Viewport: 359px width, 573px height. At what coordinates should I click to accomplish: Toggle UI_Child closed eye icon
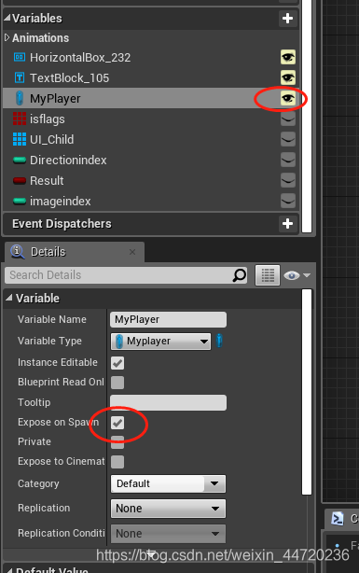288,139
